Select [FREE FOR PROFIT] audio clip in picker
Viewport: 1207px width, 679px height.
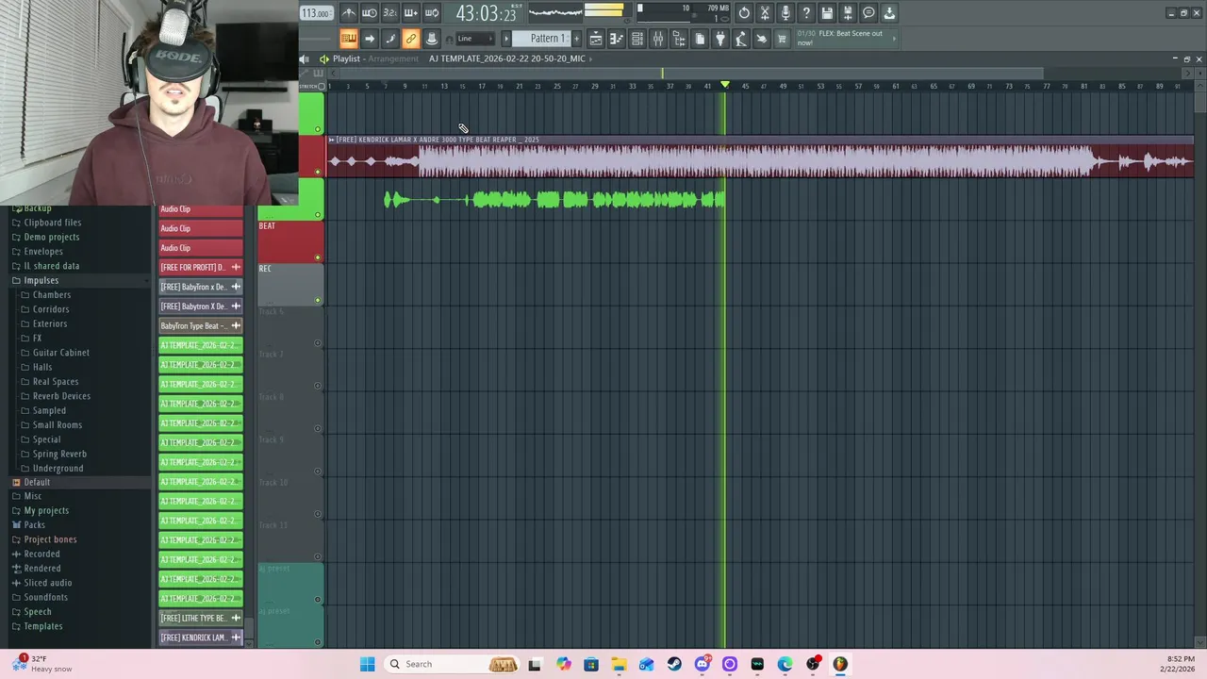[201, 267]
